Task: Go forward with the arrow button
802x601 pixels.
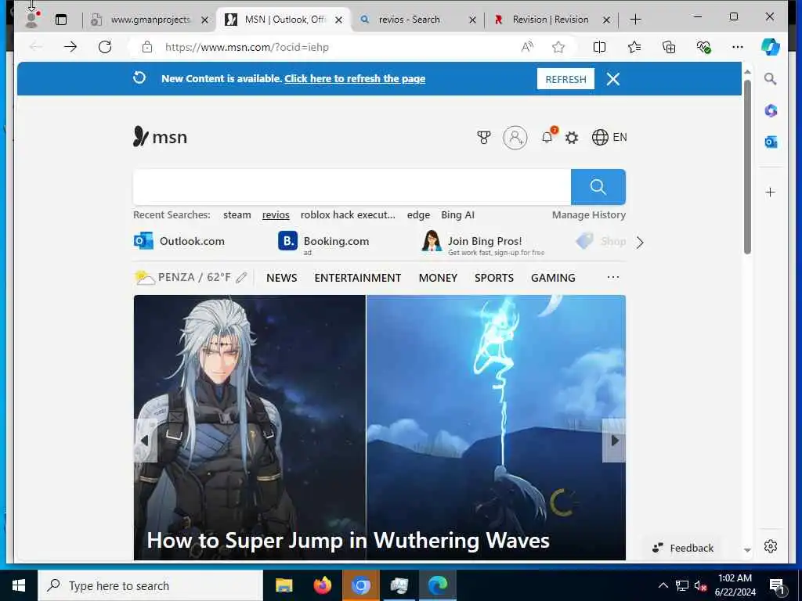Action: 70,47
